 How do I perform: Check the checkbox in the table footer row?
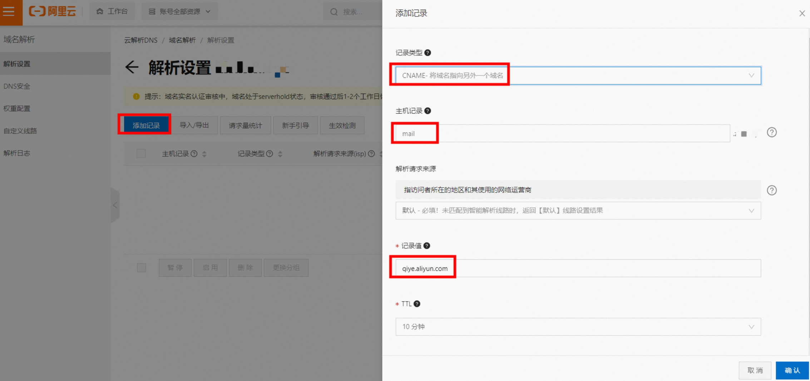point(141,267)
